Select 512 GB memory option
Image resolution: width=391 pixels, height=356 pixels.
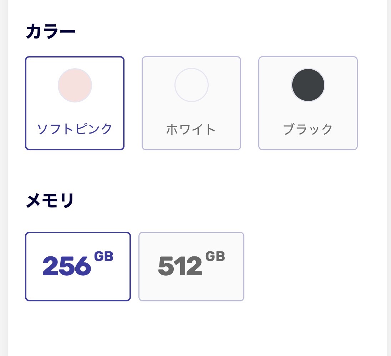[191, 266]
